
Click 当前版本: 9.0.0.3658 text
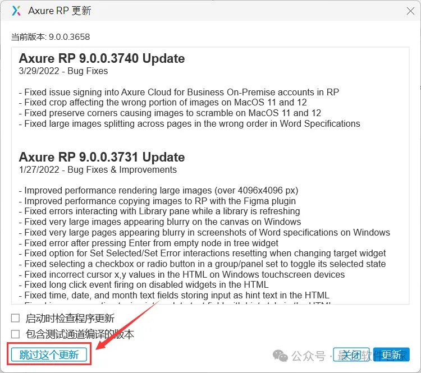[x=51, y=37]
